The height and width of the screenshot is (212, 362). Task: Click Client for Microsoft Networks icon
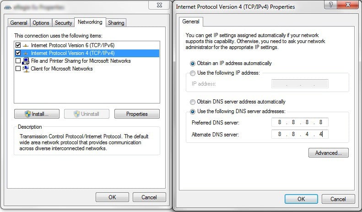(26, 69)
